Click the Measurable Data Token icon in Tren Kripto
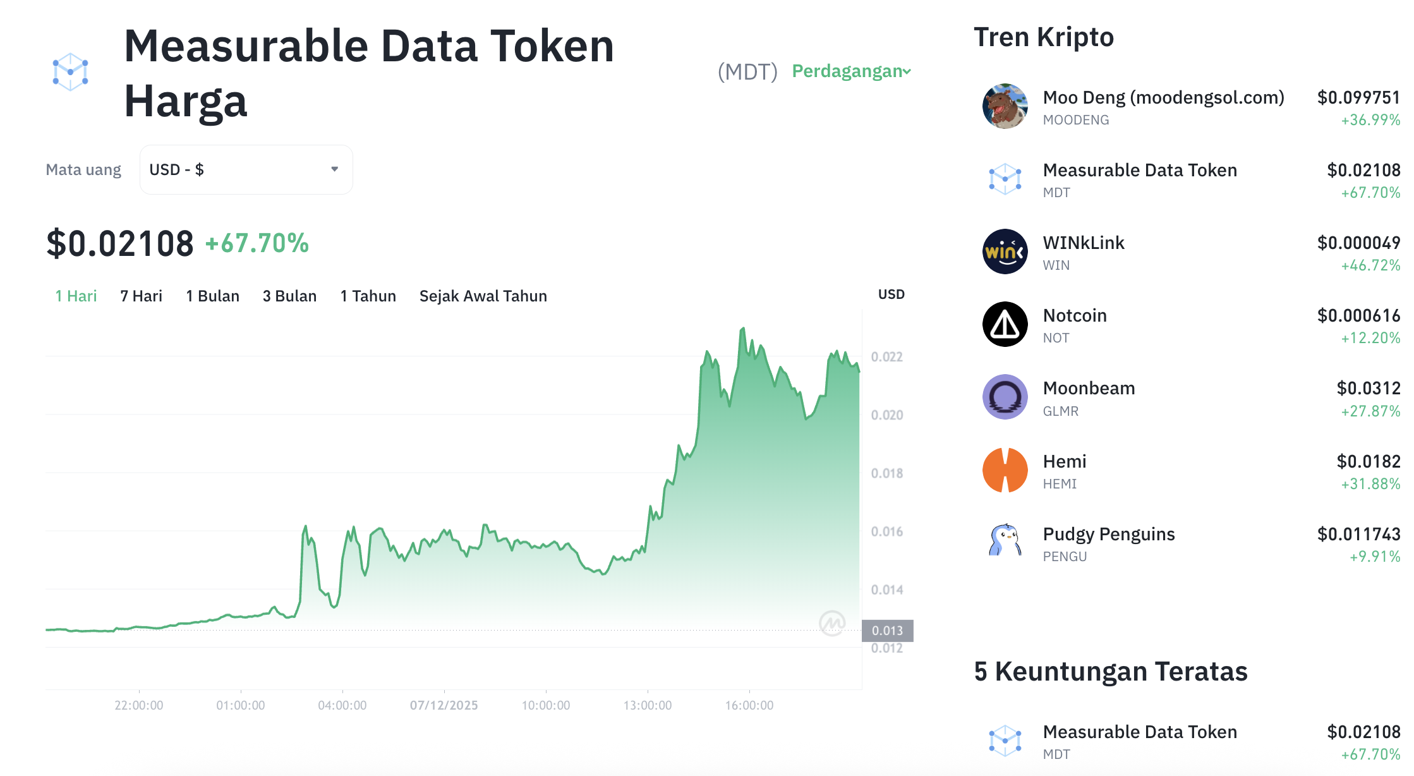 (1005, 179)
